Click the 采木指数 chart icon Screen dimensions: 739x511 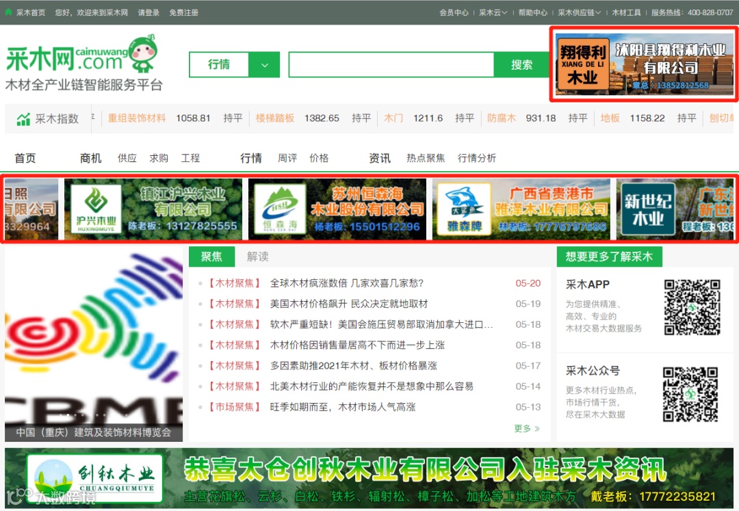click(23, 119)
